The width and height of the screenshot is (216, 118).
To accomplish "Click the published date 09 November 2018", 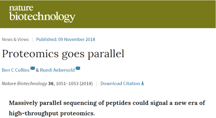I will [77, 40].
